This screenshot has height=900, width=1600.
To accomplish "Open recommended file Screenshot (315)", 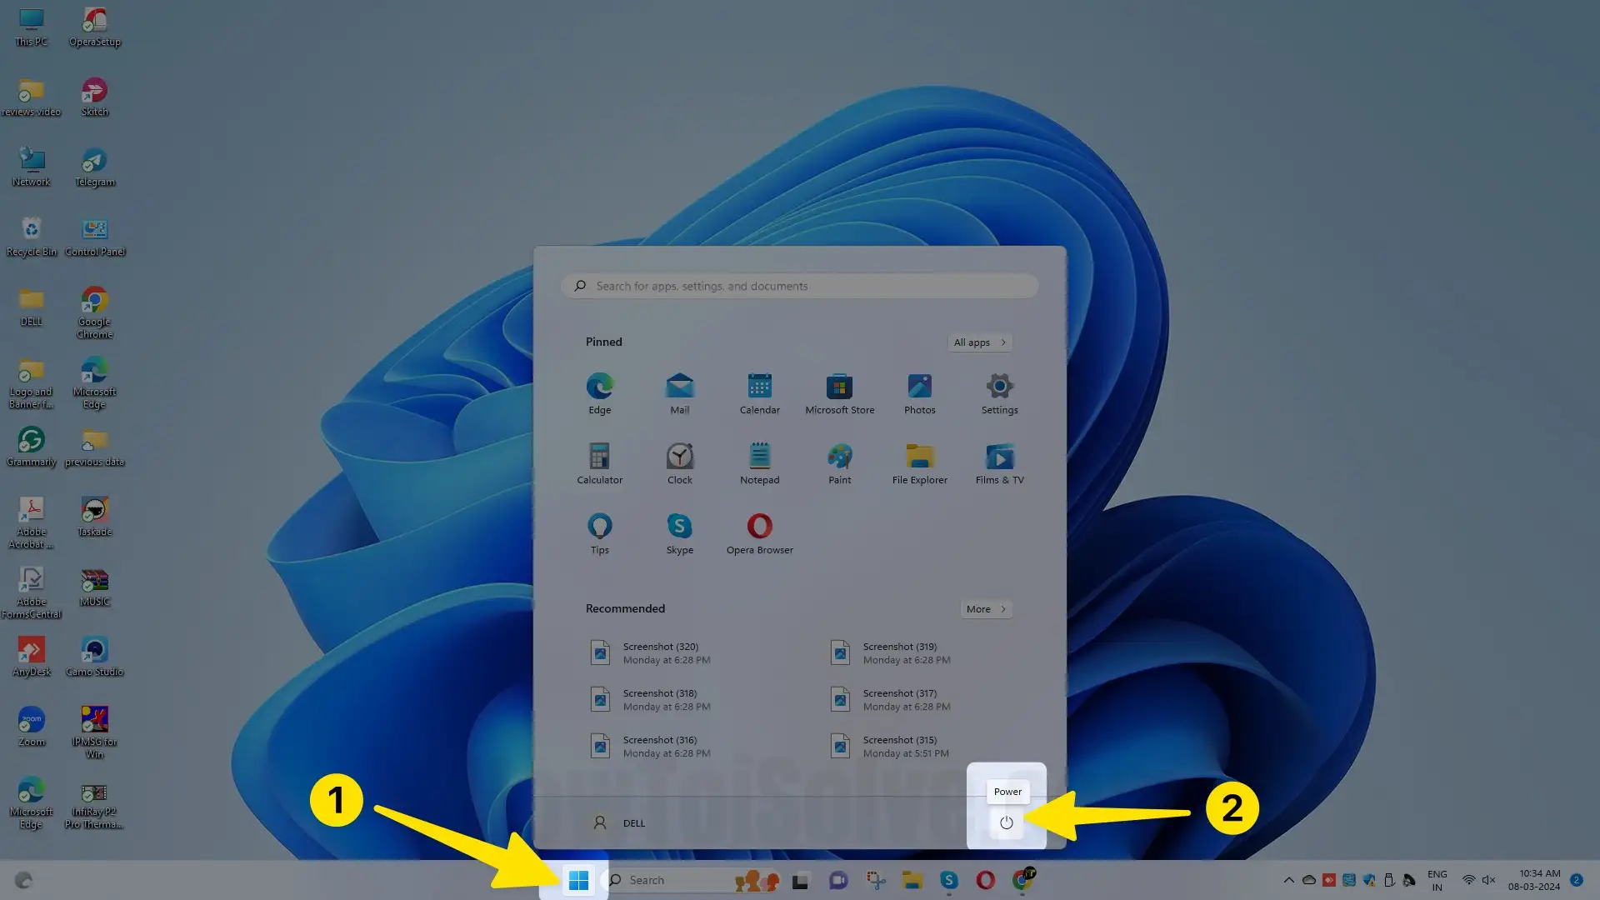I will point(892,747).
